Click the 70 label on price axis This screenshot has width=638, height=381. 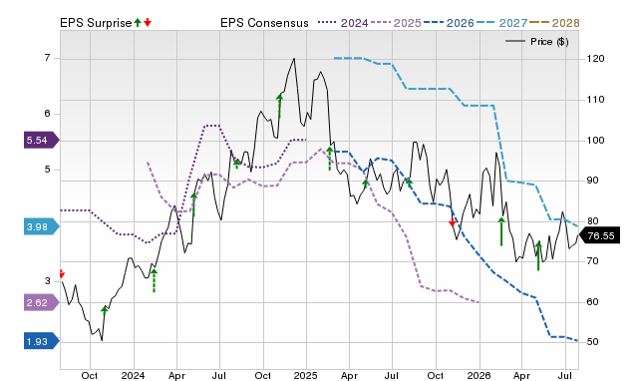click(x=592, y=261)
